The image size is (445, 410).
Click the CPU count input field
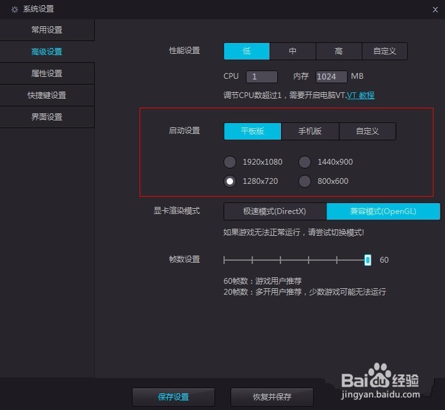click(262, 77)
